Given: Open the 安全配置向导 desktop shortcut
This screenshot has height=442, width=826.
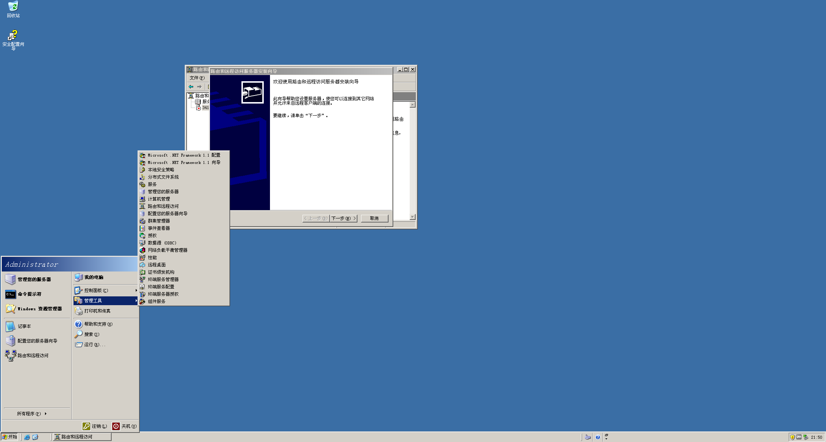Looking at the screenshot, I should [x=13, y=36].
